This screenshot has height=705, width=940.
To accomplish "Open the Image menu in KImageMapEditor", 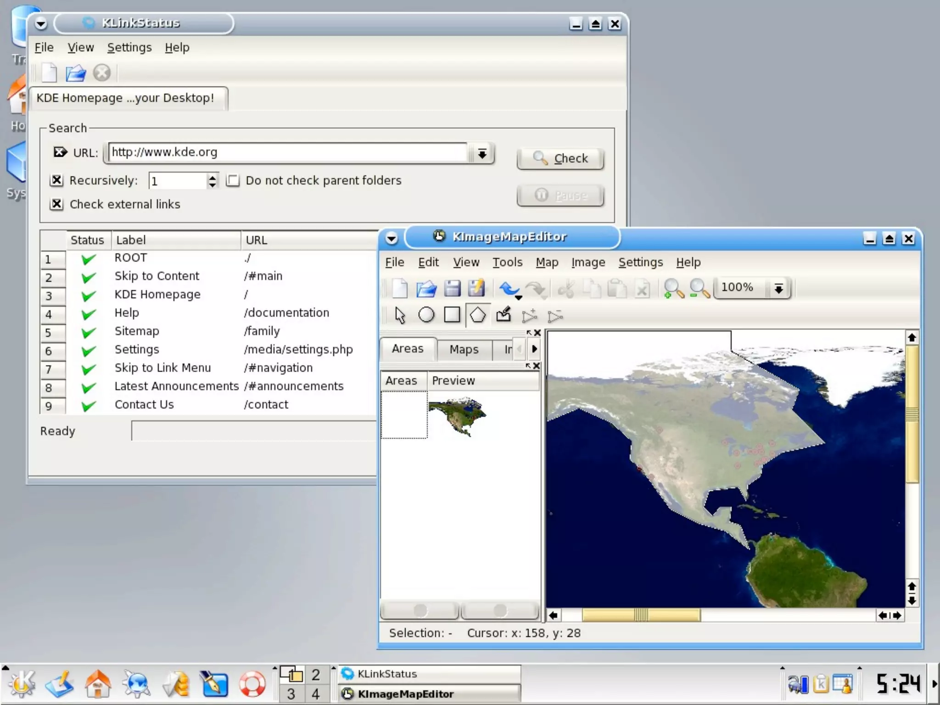I will (x=588, y=262).
